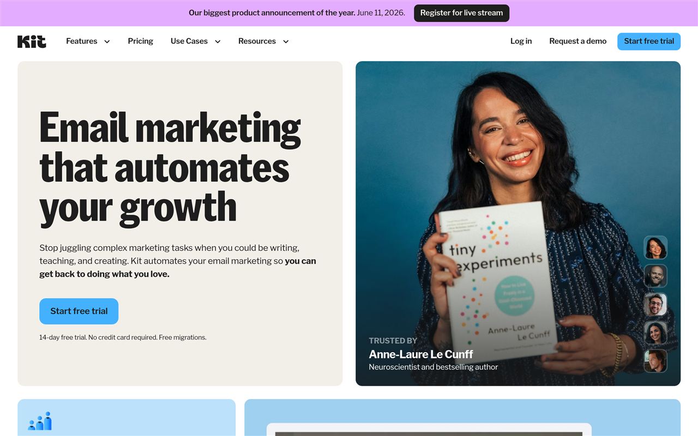Click the 'Neuroscientist and bestselling author' caption

click(x=433, y=367)
